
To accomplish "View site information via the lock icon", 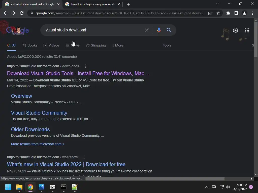I will tap(32, 13).
